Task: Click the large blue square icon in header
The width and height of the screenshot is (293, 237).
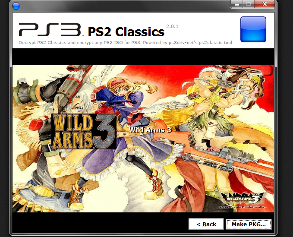Action: [x=253, y=29]
